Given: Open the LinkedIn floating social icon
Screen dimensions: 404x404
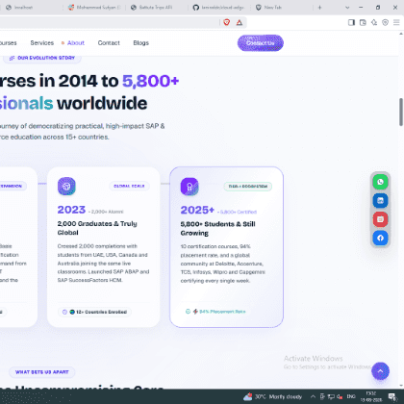Looking at the screenshot, I should [x=380, y=201].
